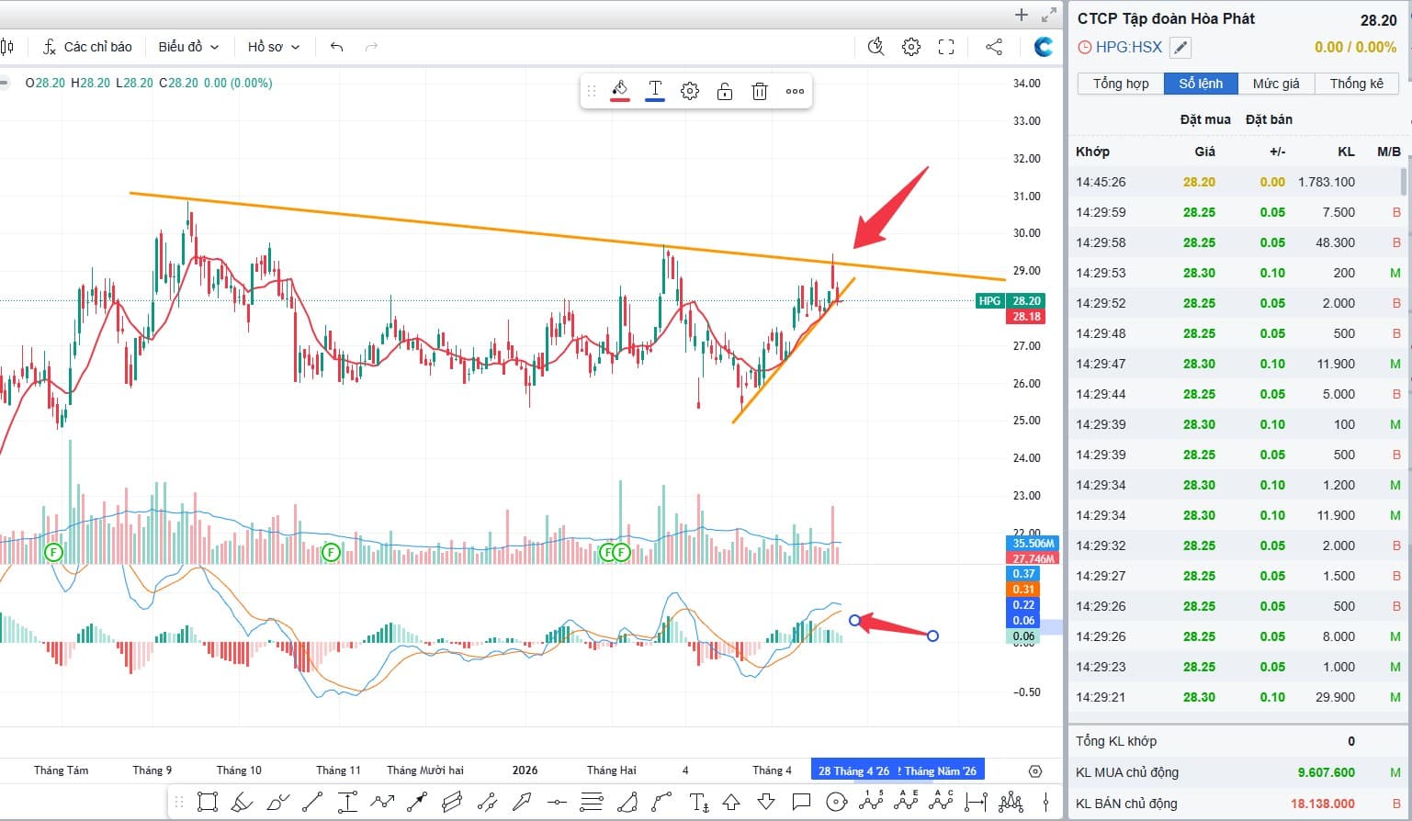Screen dimensions: 1412x821
Task: Share the chart
Action: (x=994, y=47)
